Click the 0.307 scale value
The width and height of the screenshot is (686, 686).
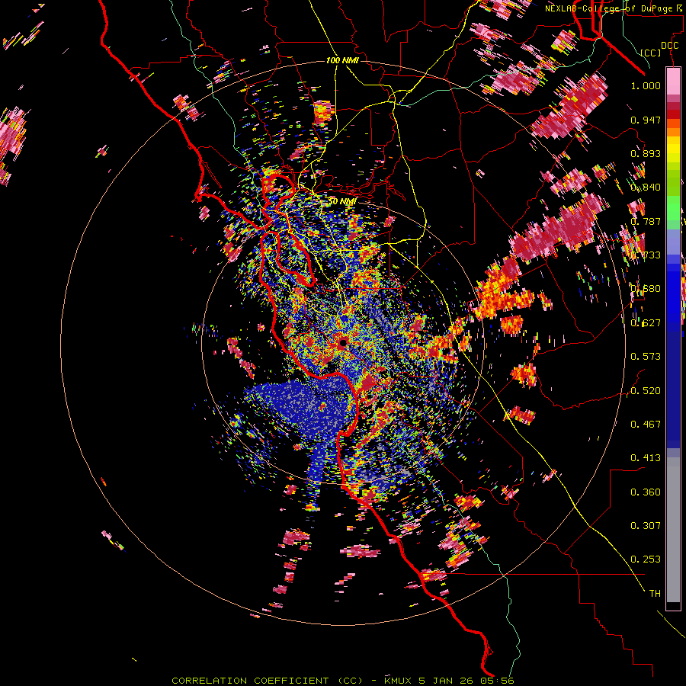646,525
